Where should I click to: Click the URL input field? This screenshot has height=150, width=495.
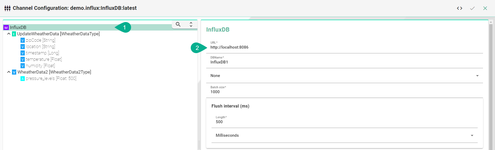pos(344,47)
